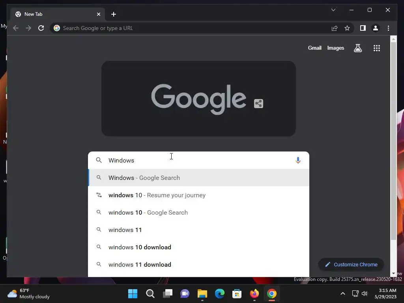Open Google Images link

[335, 48]
